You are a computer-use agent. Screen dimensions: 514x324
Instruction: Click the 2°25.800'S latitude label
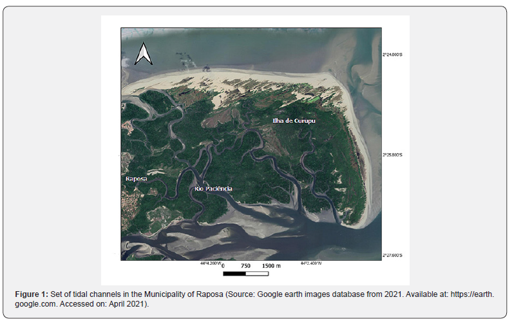[x=395, y=155]
